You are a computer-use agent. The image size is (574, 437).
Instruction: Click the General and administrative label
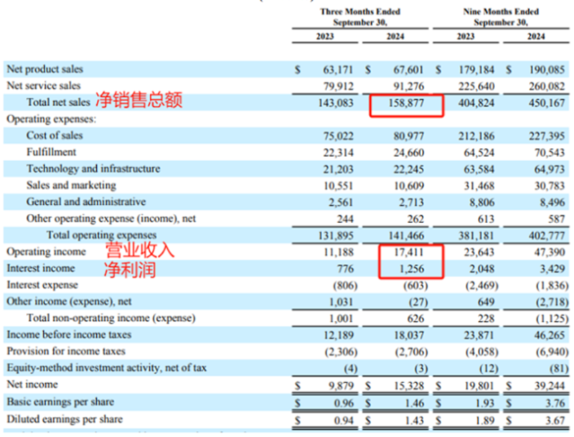[x=86, y=202]
